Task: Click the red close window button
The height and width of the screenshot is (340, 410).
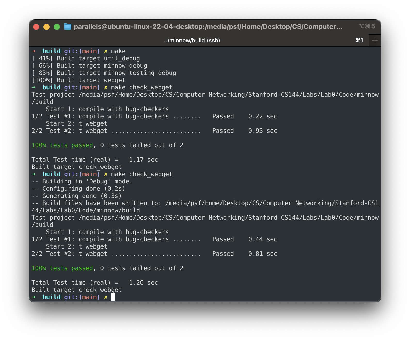Action: 36,27
